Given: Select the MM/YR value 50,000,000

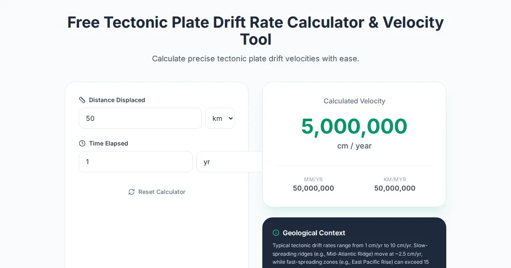Looking at the screenshot, I should 313,188.
